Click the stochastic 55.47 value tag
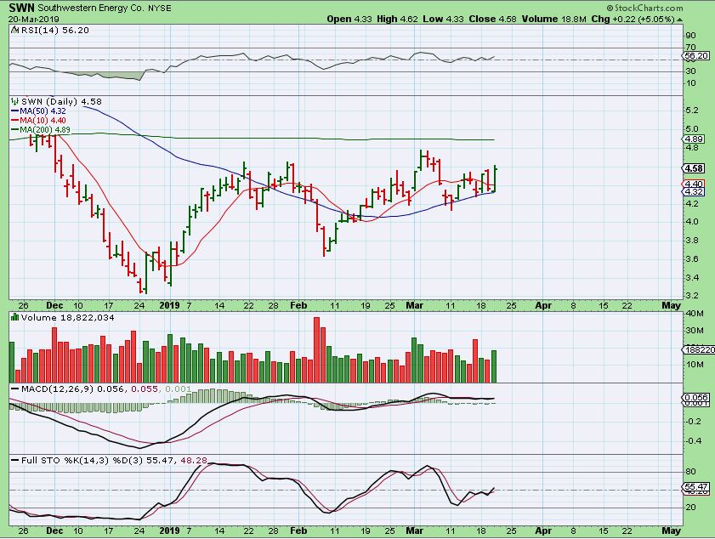 click(696, 486)
